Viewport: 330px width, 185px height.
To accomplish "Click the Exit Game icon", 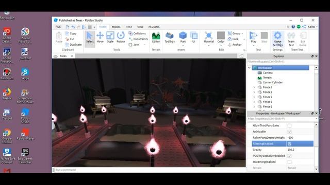I will [x=303, y=39].
